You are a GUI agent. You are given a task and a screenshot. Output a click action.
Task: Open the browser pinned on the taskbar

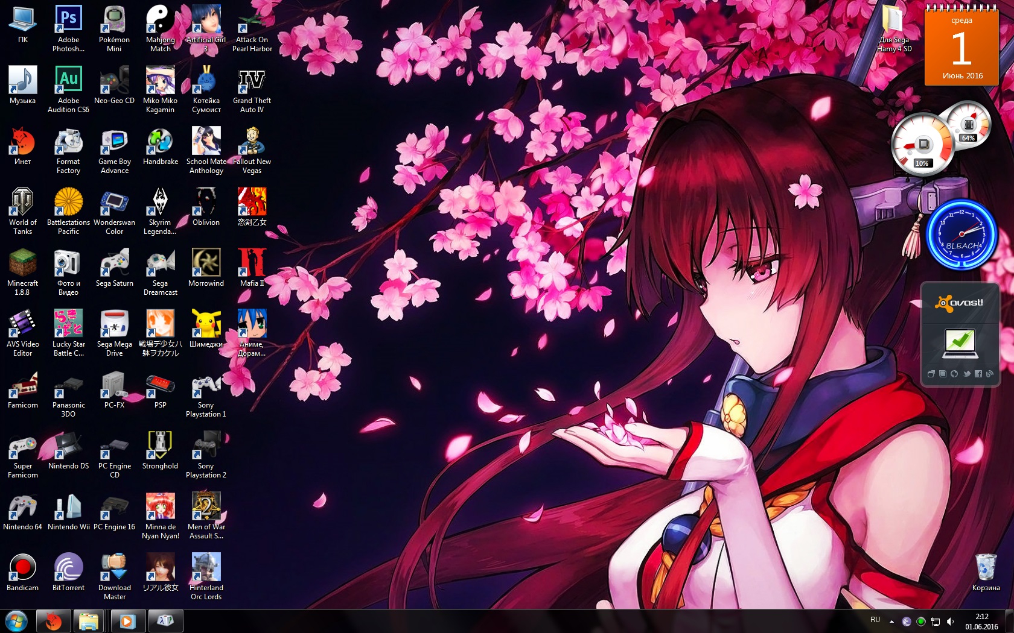point(54,621)
